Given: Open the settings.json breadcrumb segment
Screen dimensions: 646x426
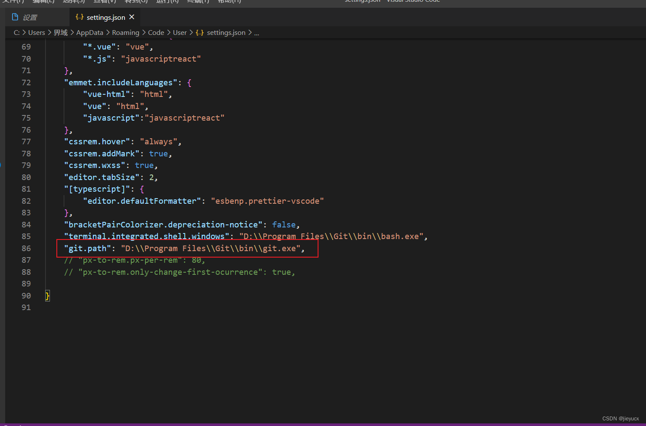Looking at the screenshot, I should pos(226,32).
